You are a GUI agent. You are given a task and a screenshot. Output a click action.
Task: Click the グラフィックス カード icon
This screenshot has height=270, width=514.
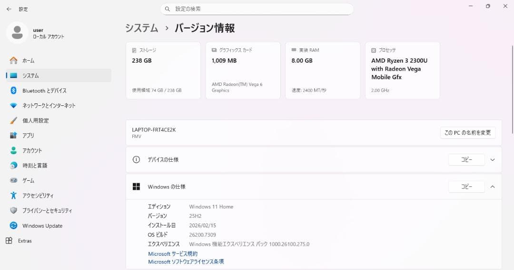(214, 50)
